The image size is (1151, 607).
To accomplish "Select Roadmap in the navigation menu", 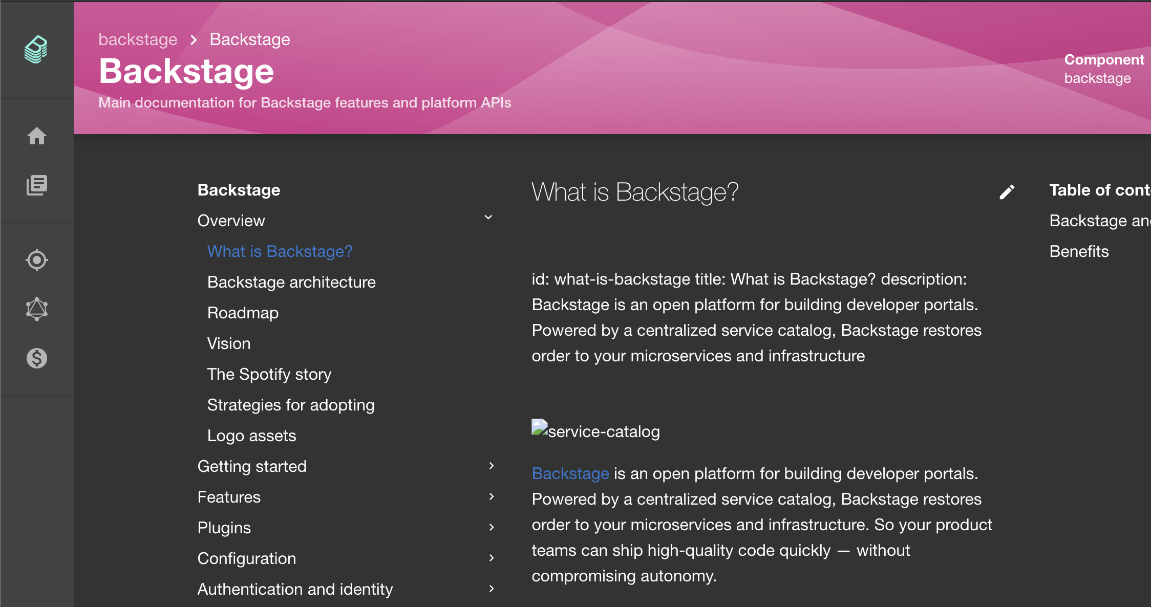I will click(243, 313).
